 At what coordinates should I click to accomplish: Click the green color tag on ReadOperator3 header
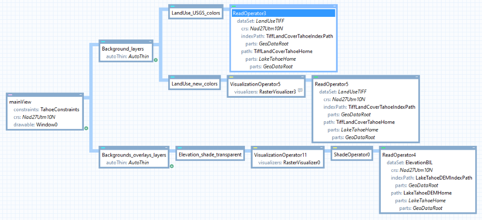pos(234,6)
